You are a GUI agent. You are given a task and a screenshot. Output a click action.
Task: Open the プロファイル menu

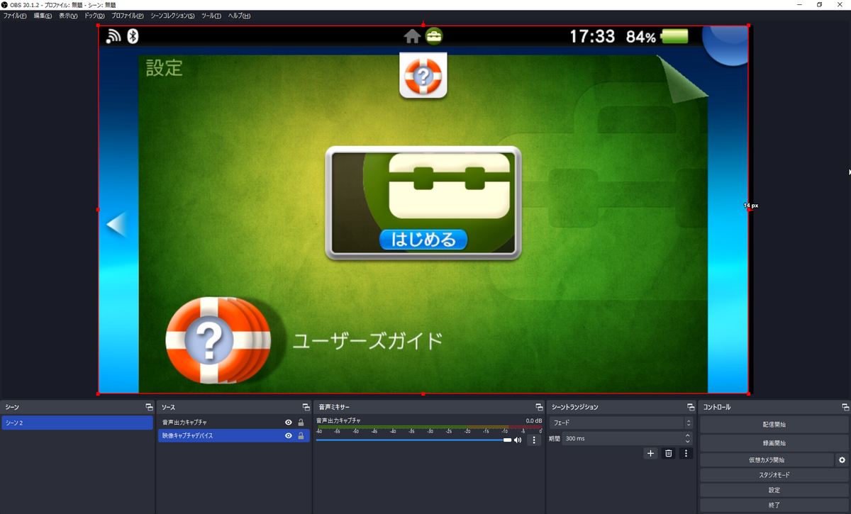(127, 16)
